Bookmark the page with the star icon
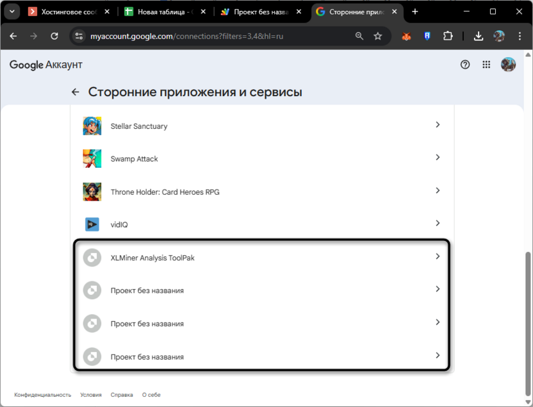533x407 pixels. [378, 37]
